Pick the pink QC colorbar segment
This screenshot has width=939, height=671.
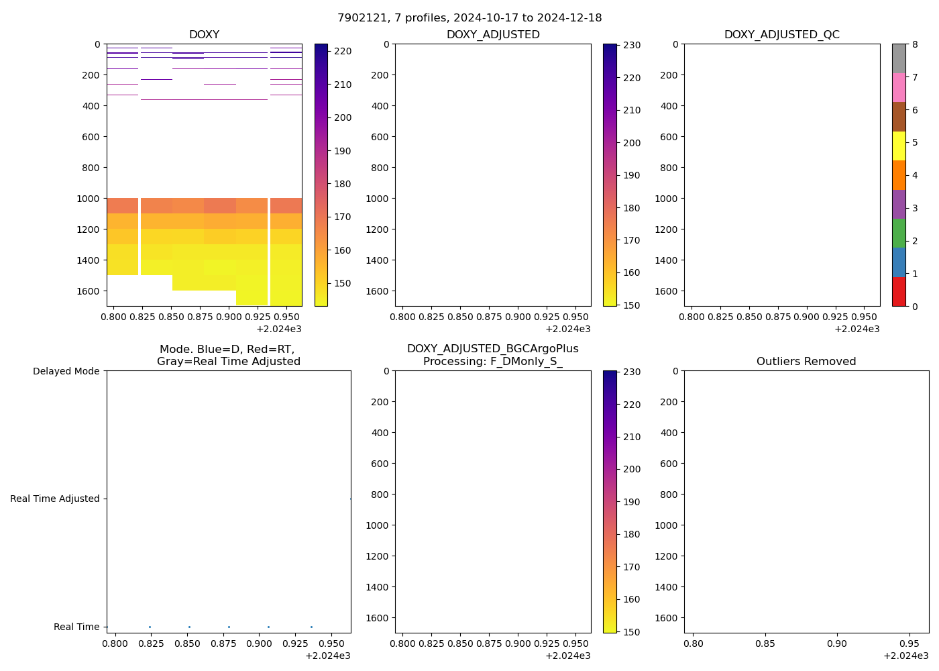coord(899,87)
